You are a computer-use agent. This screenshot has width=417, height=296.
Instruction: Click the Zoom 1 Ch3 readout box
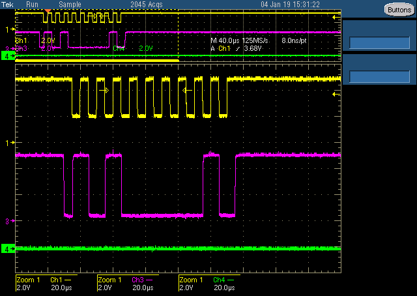point(128,284)
